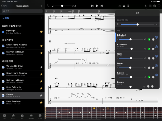The width and height of the screenshot is (162, 121).
Task: Mute the E.Bass track
Action: [153, 77]
